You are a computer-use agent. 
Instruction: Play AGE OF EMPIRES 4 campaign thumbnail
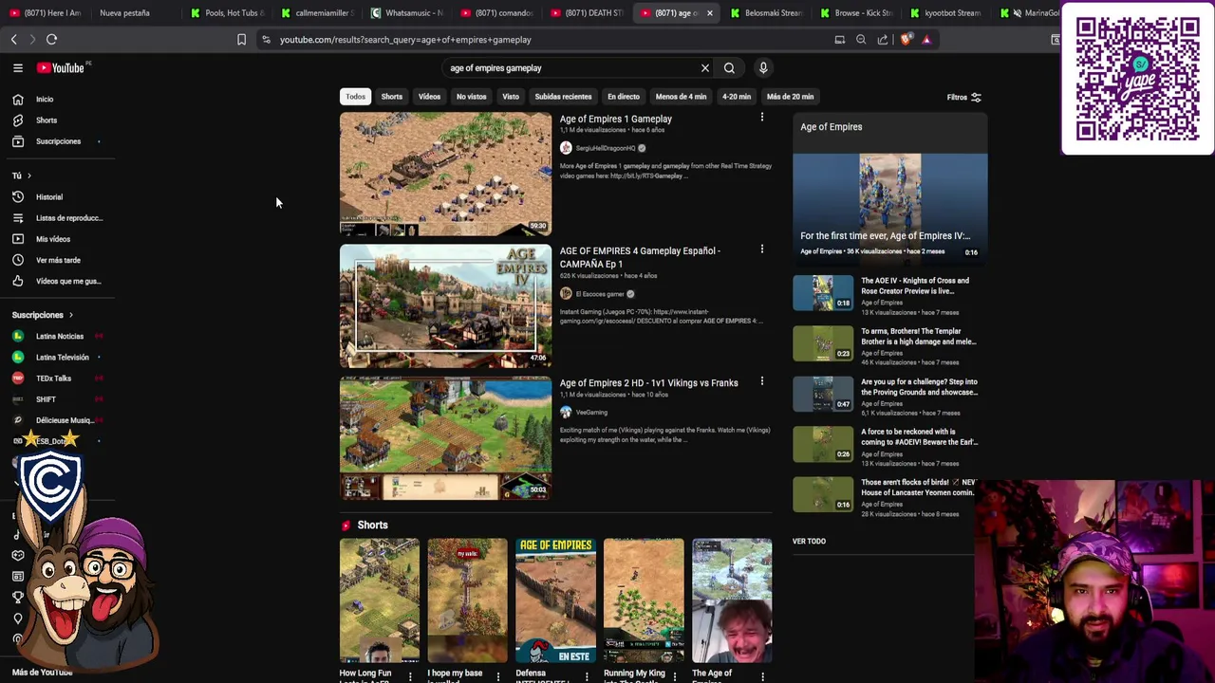tap(445, 306)
